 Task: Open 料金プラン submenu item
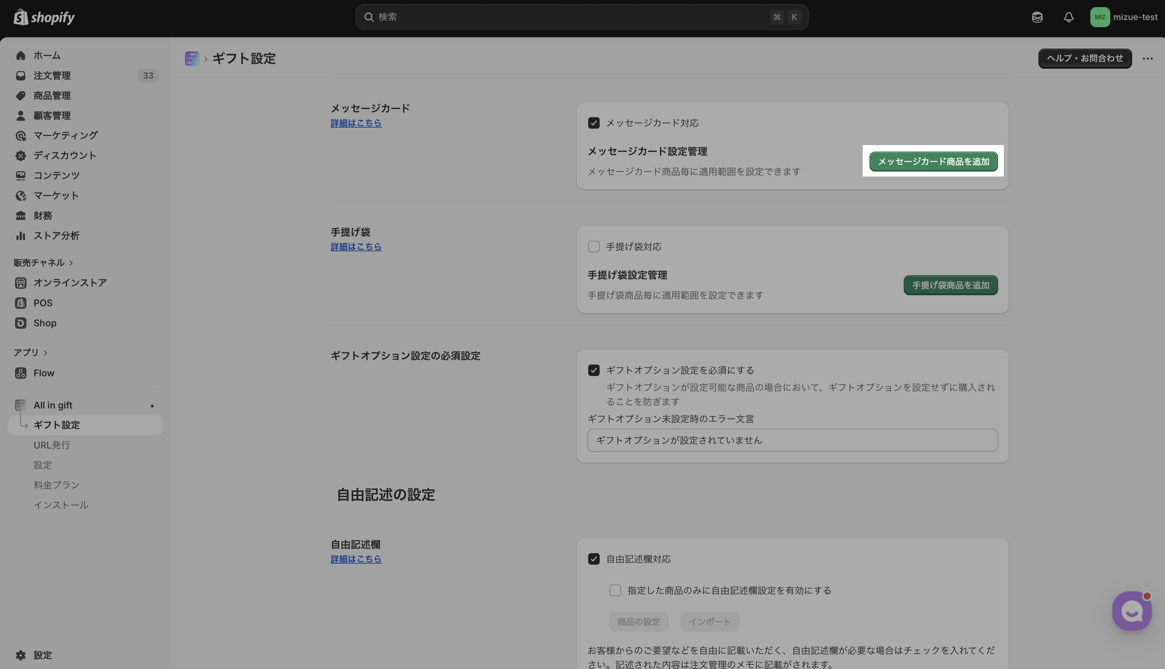tap(56, 485)
